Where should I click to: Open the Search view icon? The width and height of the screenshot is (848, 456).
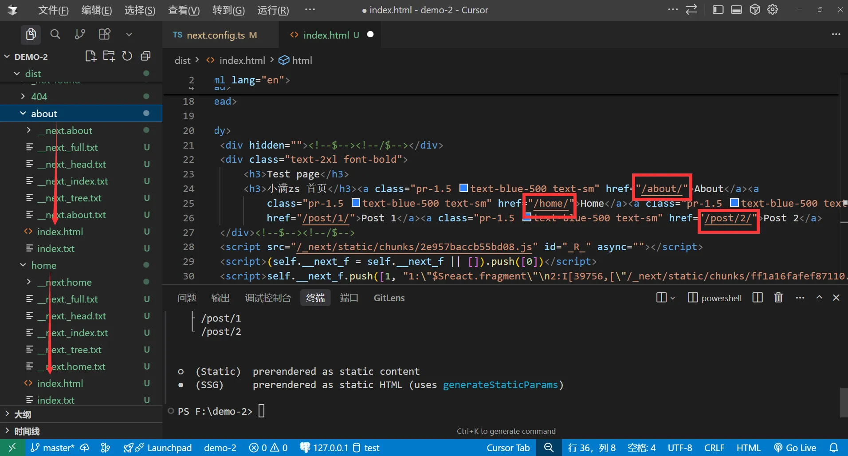tap(55, 34)
